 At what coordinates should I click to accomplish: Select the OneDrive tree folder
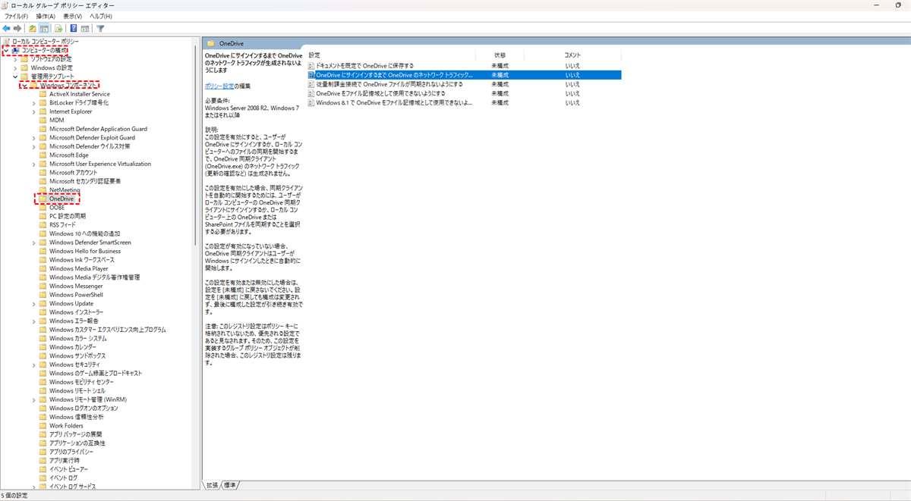[61, 199]
